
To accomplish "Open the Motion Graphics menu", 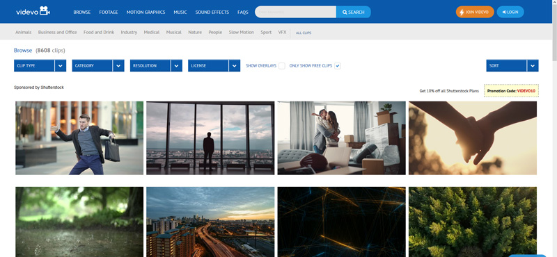I will pos(146,12).
